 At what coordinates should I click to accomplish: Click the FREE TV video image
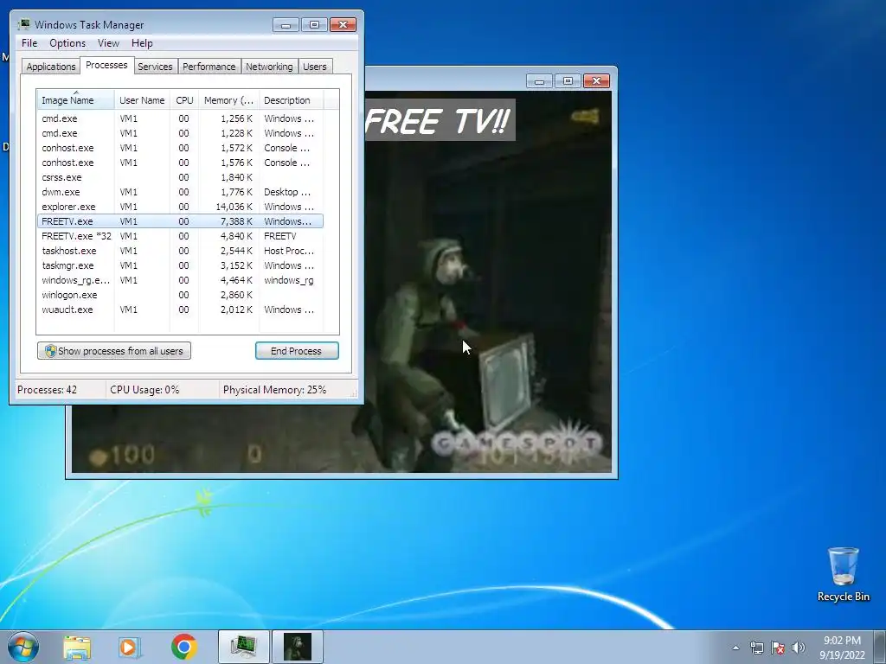point(488,283)
